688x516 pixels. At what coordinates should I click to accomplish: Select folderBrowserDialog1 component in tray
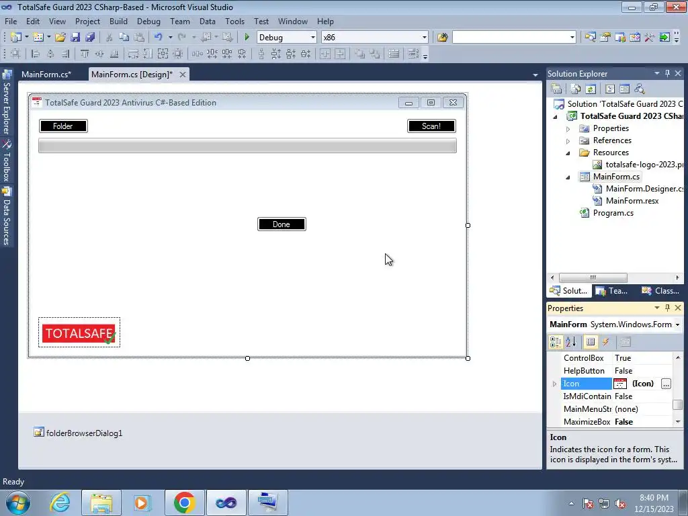[x=78, y=433]
